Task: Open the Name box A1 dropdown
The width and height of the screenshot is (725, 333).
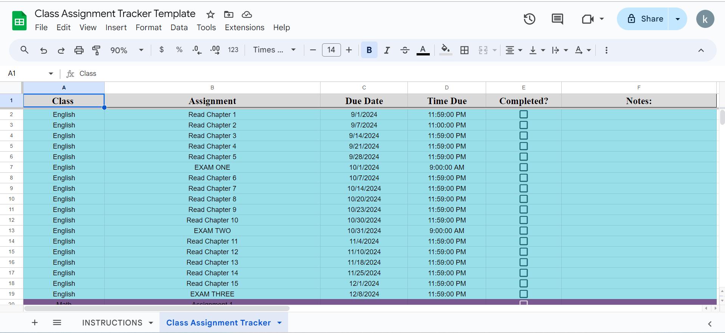Action: (51, 74)
